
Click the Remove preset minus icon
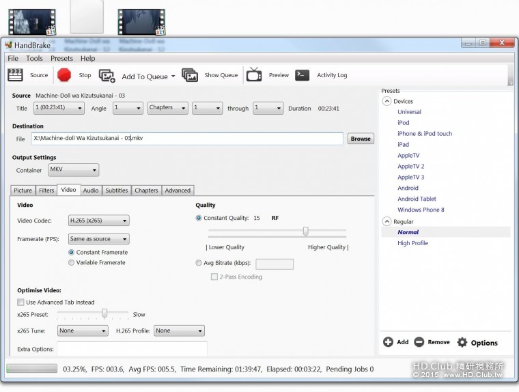click(x=419, y=342)
